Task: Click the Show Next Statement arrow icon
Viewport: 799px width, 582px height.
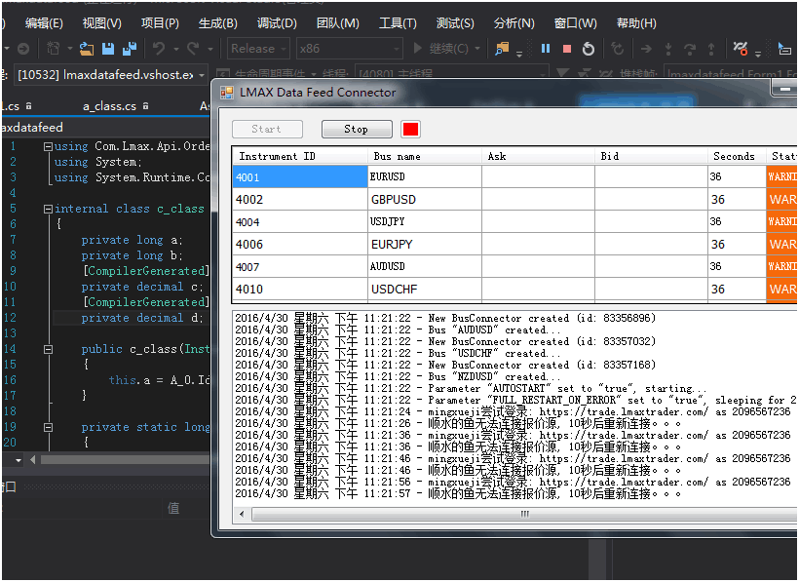Action: point(646,49)
